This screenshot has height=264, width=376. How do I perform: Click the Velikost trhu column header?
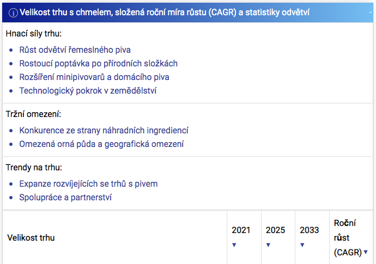tap(31, 238)
